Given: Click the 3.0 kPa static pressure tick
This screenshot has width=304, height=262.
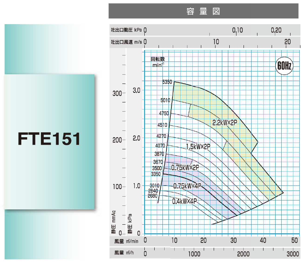Looking at the screenshot, I should coord(136,90).
